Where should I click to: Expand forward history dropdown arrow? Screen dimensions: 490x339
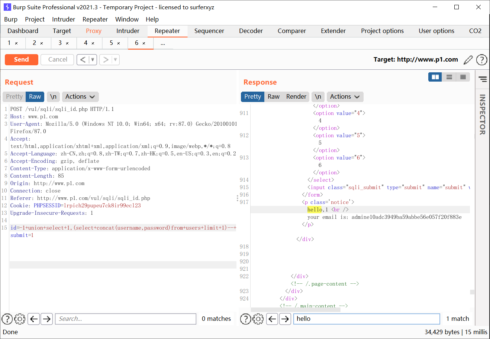[x=116, y=59]
